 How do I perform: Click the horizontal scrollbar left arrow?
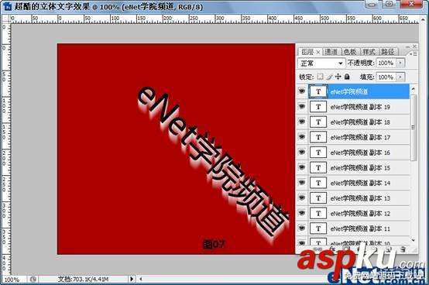pos(141,279)
